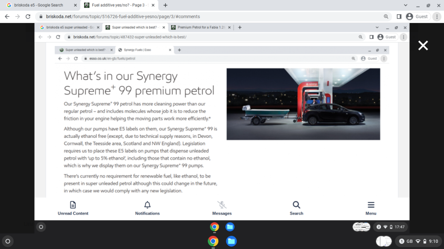Close the 'Fuel additive yes/no?' tab

click(x=153, y=5)
